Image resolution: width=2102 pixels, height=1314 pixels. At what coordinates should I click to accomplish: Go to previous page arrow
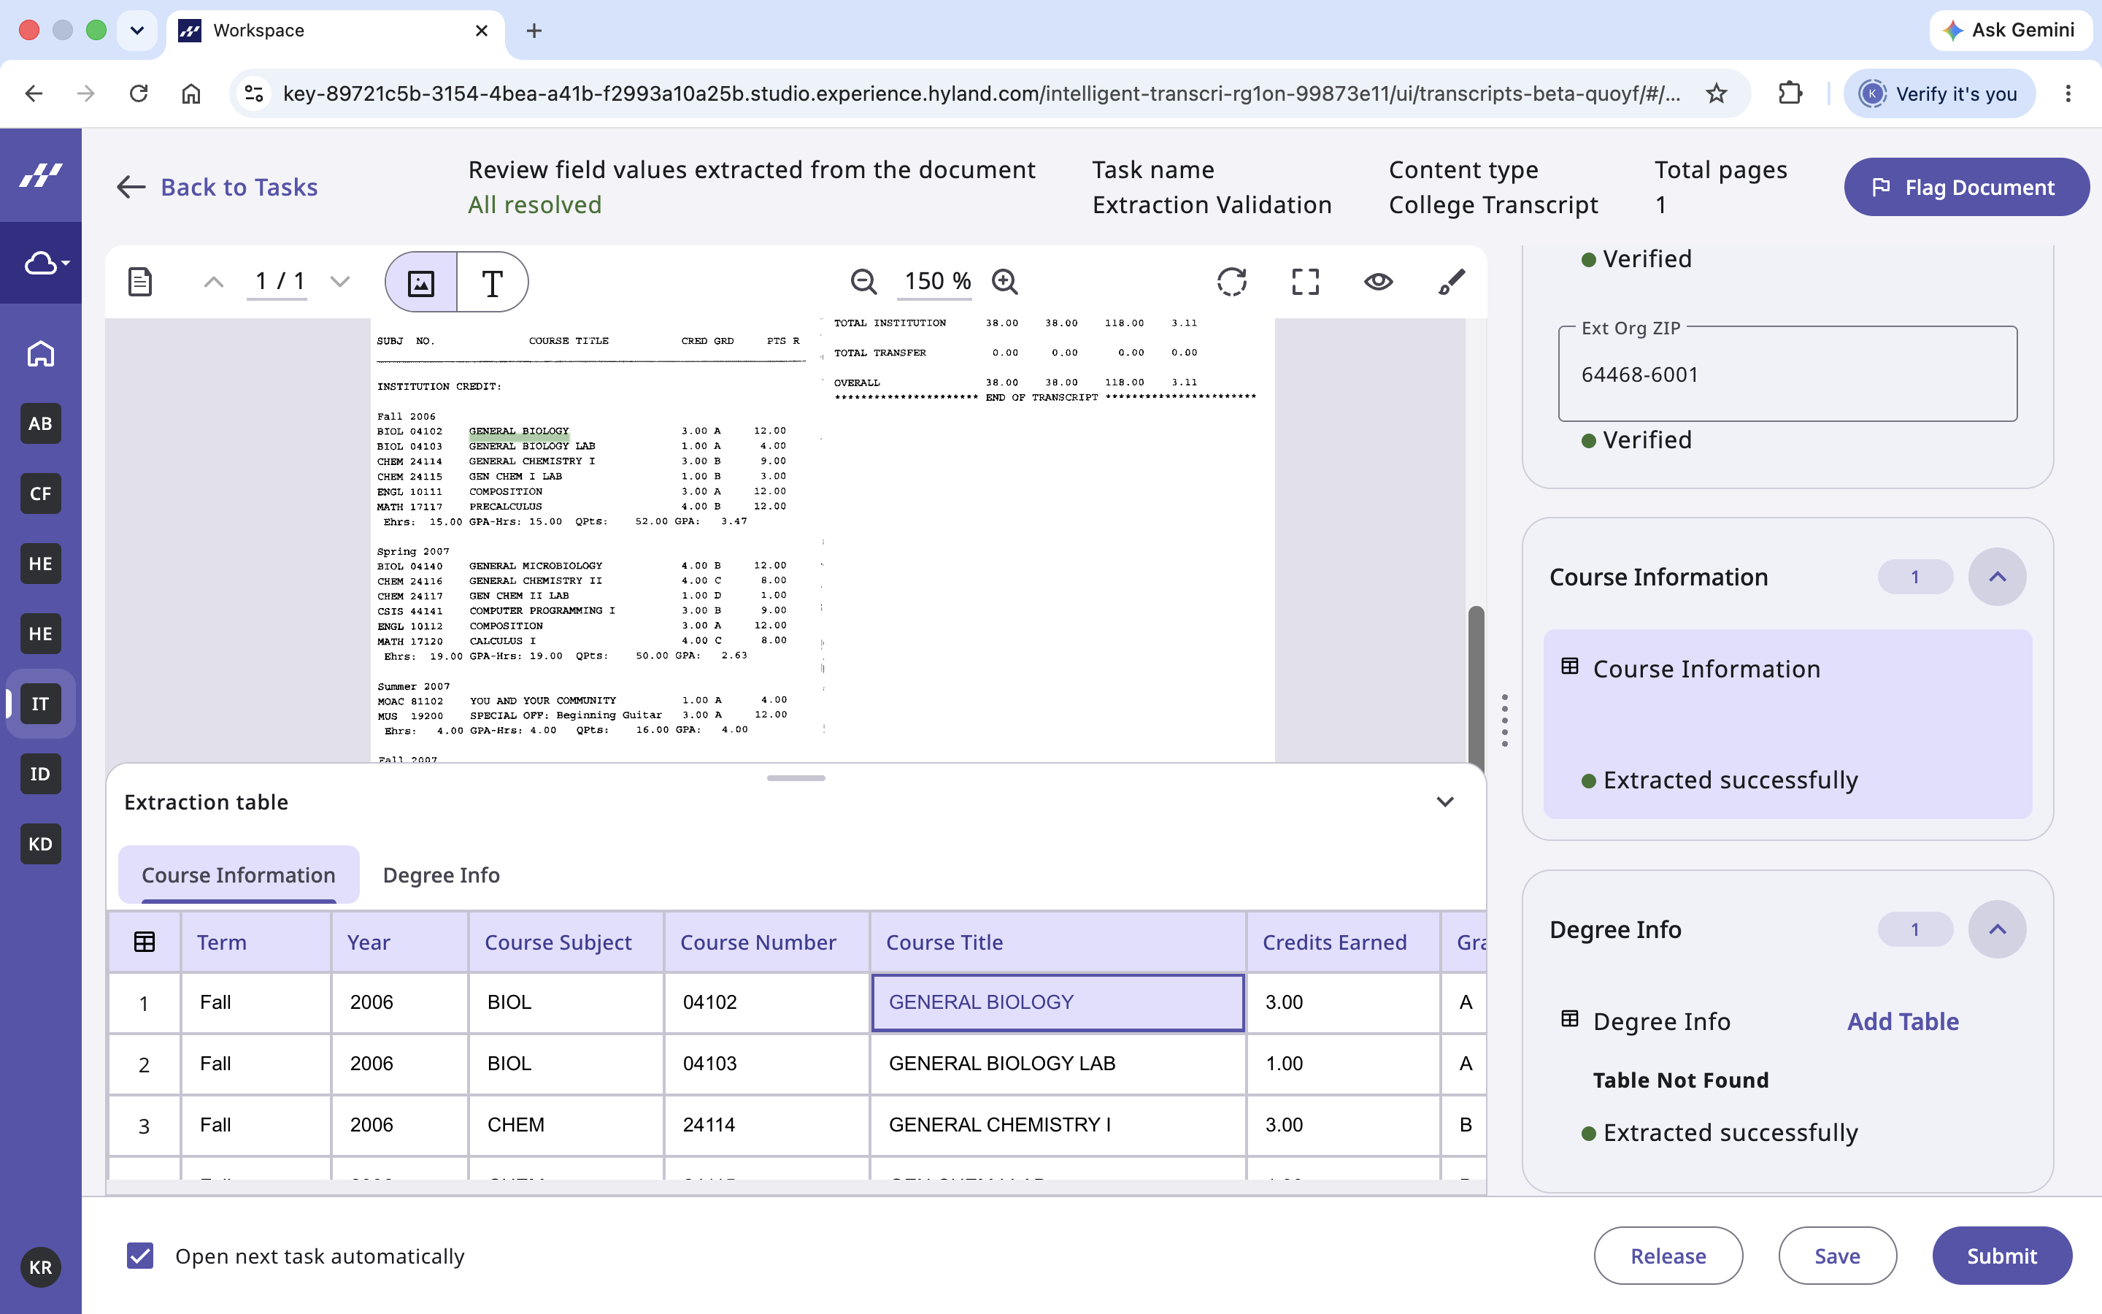214,282
